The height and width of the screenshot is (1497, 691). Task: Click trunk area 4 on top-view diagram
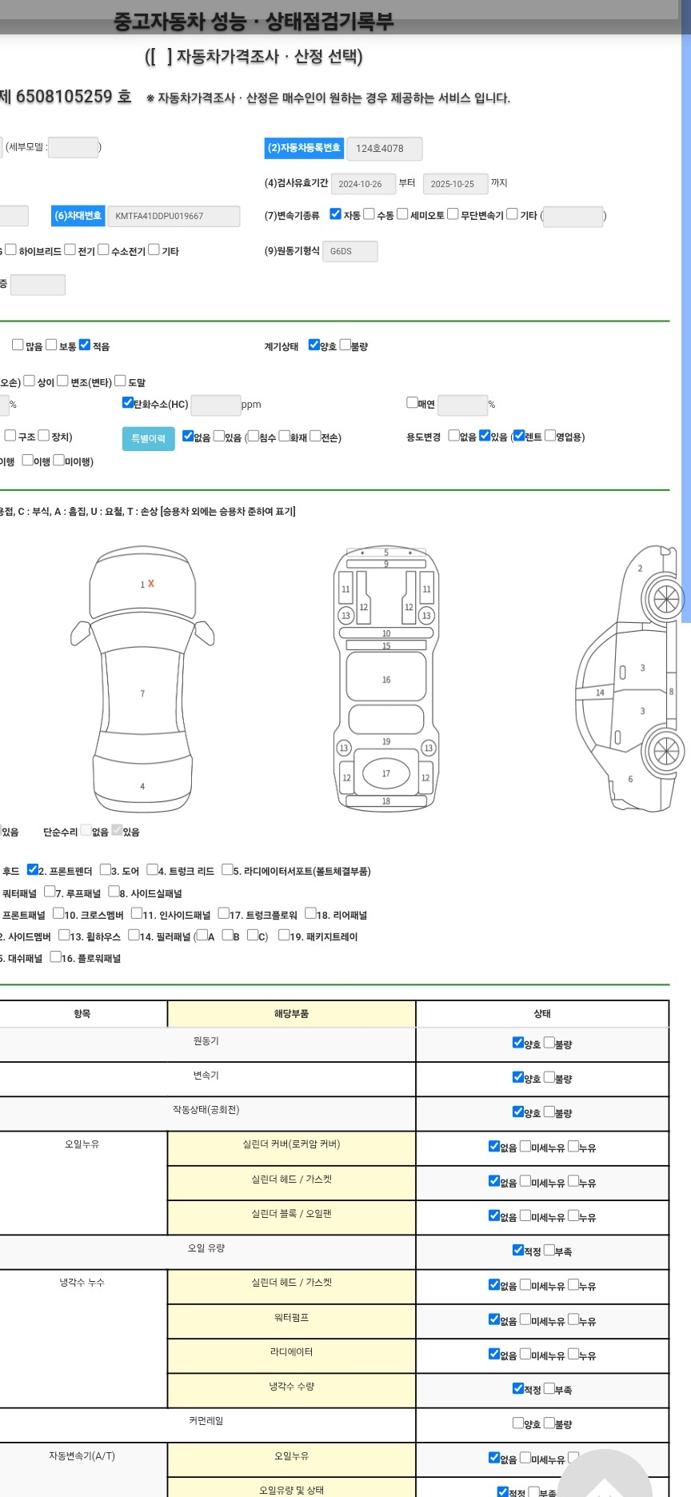click(142, 786)
